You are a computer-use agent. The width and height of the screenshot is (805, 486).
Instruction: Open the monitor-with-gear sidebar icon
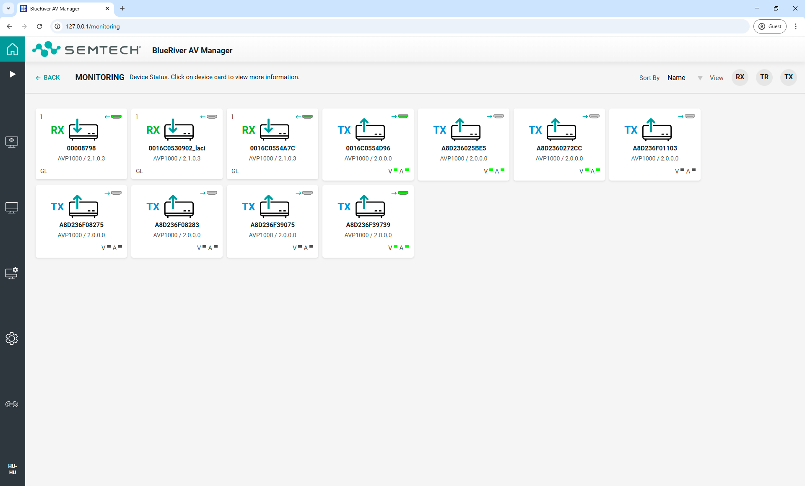tap(12, 273)
